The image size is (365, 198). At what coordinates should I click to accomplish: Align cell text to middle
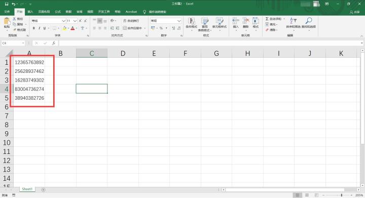(100, 21)
